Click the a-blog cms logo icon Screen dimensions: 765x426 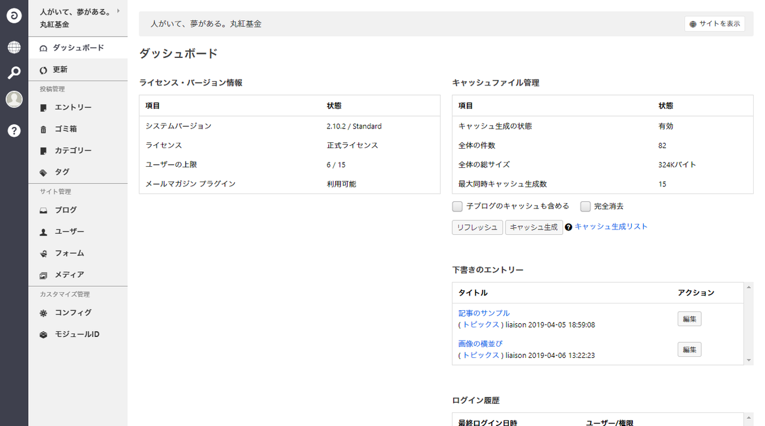pos(14,16)
